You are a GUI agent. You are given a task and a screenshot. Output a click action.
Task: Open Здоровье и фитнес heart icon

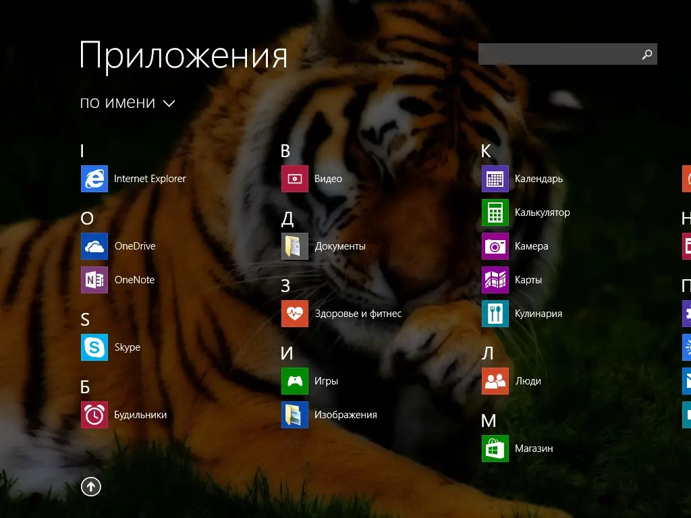coord(295,314)
